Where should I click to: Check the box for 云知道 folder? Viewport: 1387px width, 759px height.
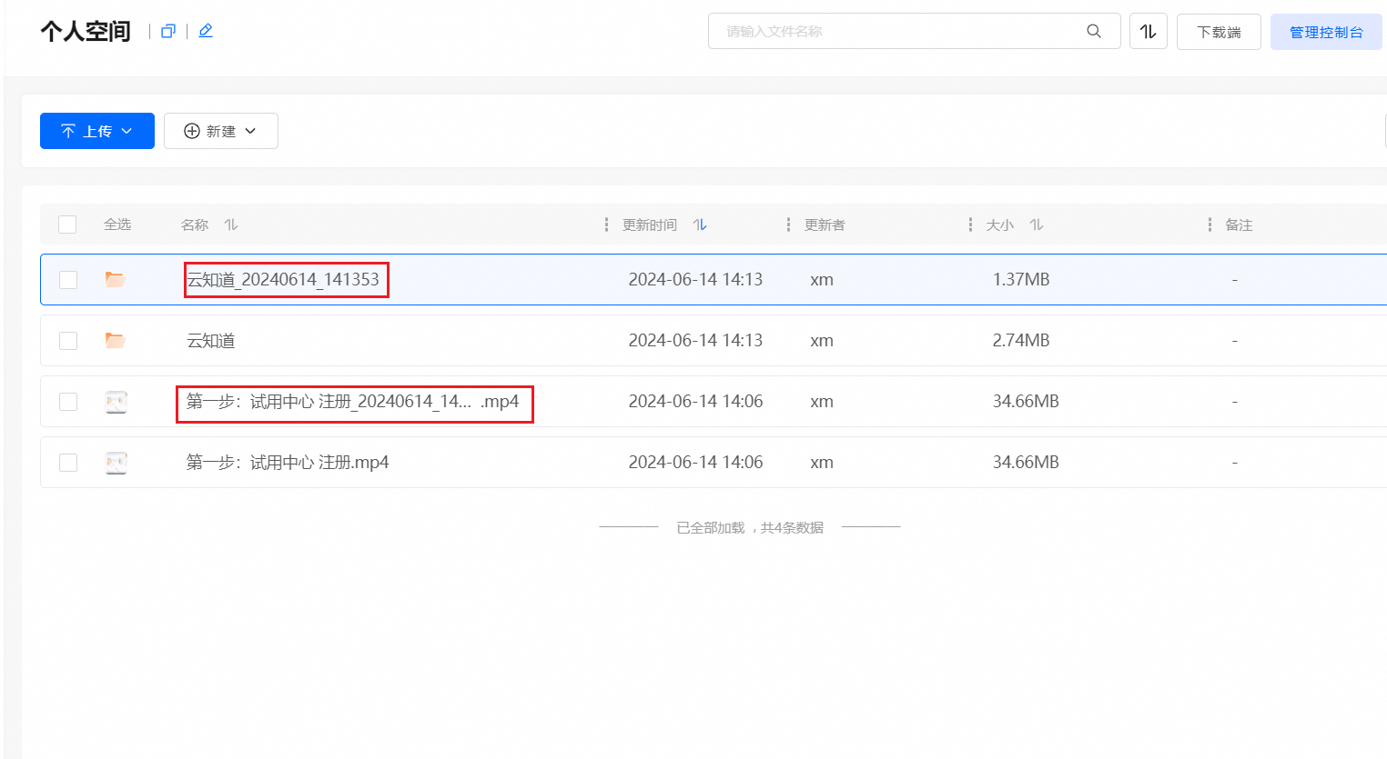[x=68, y=341]
